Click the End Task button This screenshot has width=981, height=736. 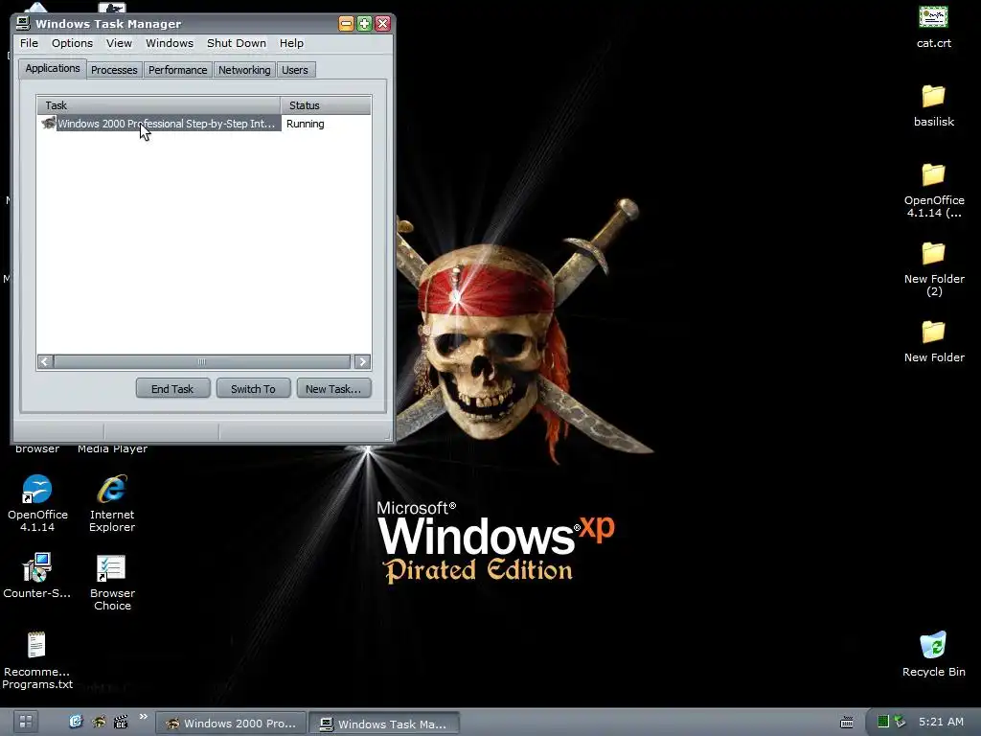(172, 389)
